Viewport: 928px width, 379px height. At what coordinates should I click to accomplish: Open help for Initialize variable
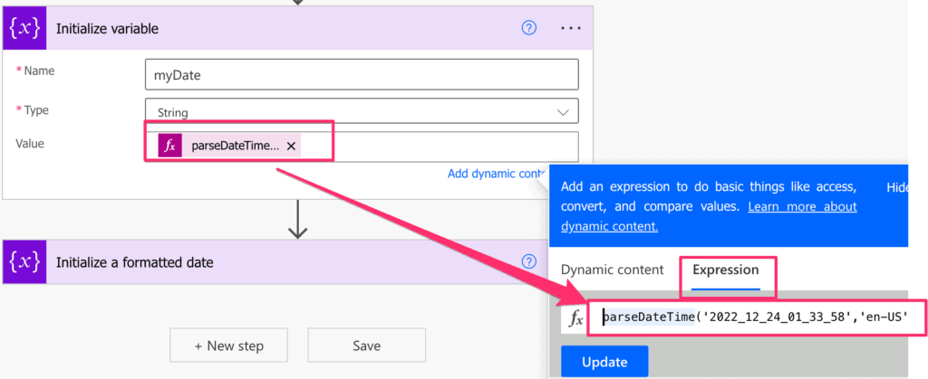click(529, 28)
